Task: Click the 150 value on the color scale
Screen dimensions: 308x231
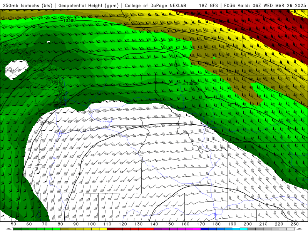Action: [170, 224]
